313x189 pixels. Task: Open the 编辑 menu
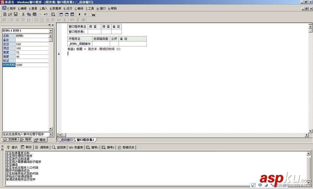pos(22,8)
